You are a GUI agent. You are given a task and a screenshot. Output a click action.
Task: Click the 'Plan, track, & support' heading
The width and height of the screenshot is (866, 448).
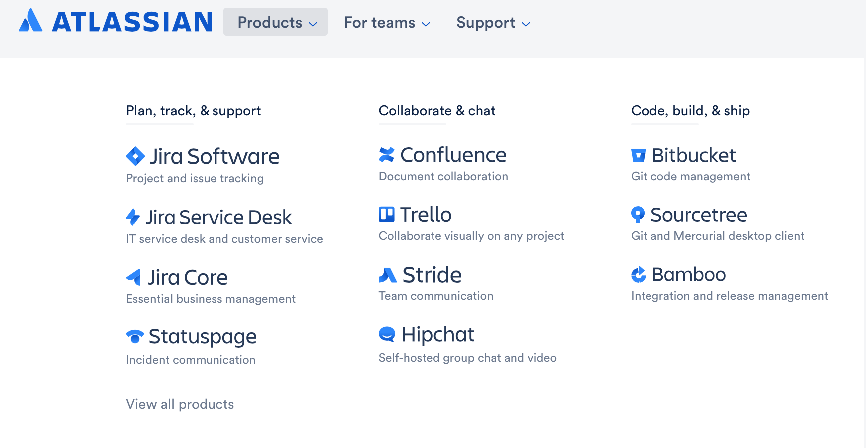(194, 111)
